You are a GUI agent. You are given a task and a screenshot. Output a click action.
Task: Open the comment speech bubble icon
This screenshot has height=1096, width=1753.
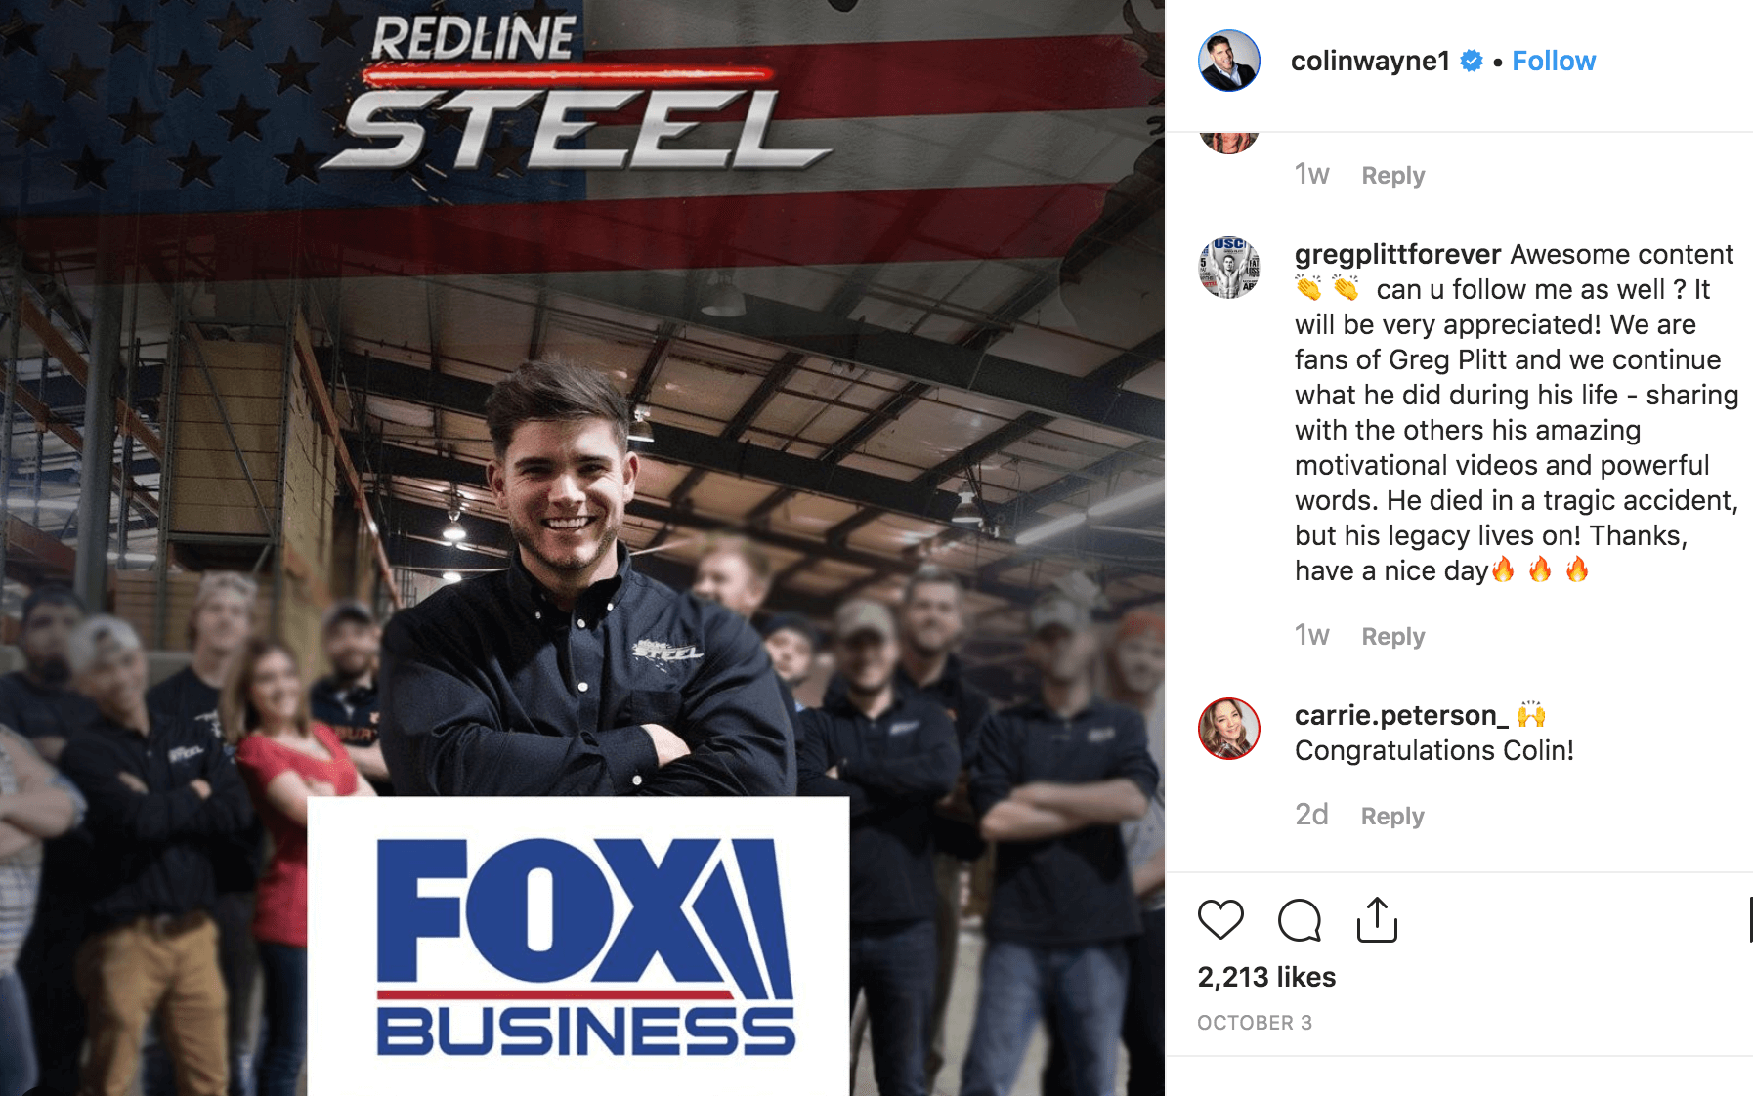[1300, 920]
